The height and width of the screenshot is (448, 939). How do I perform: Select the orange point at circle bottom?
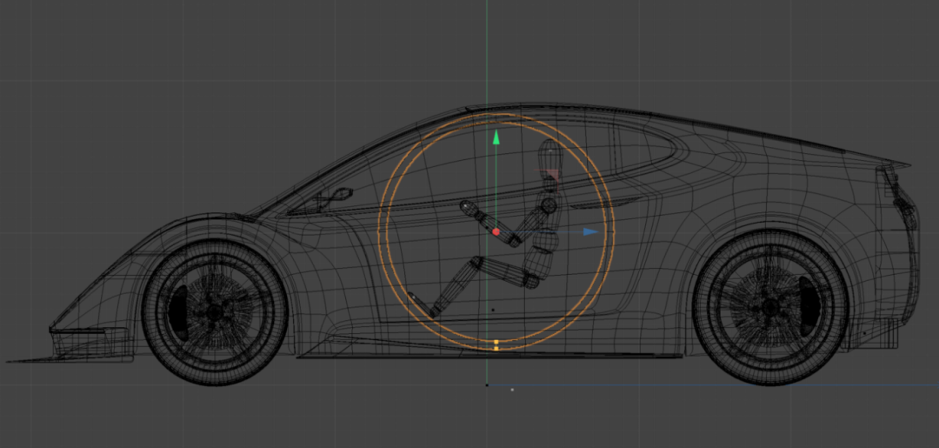click(x=496, y=344)
